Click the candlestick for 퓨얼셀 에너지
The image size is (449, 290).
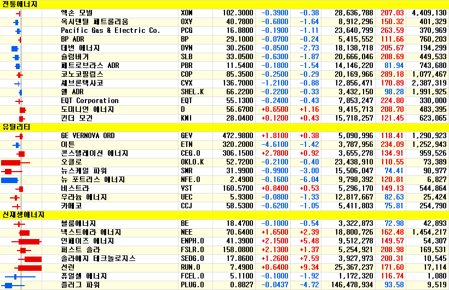coord(20,277)
